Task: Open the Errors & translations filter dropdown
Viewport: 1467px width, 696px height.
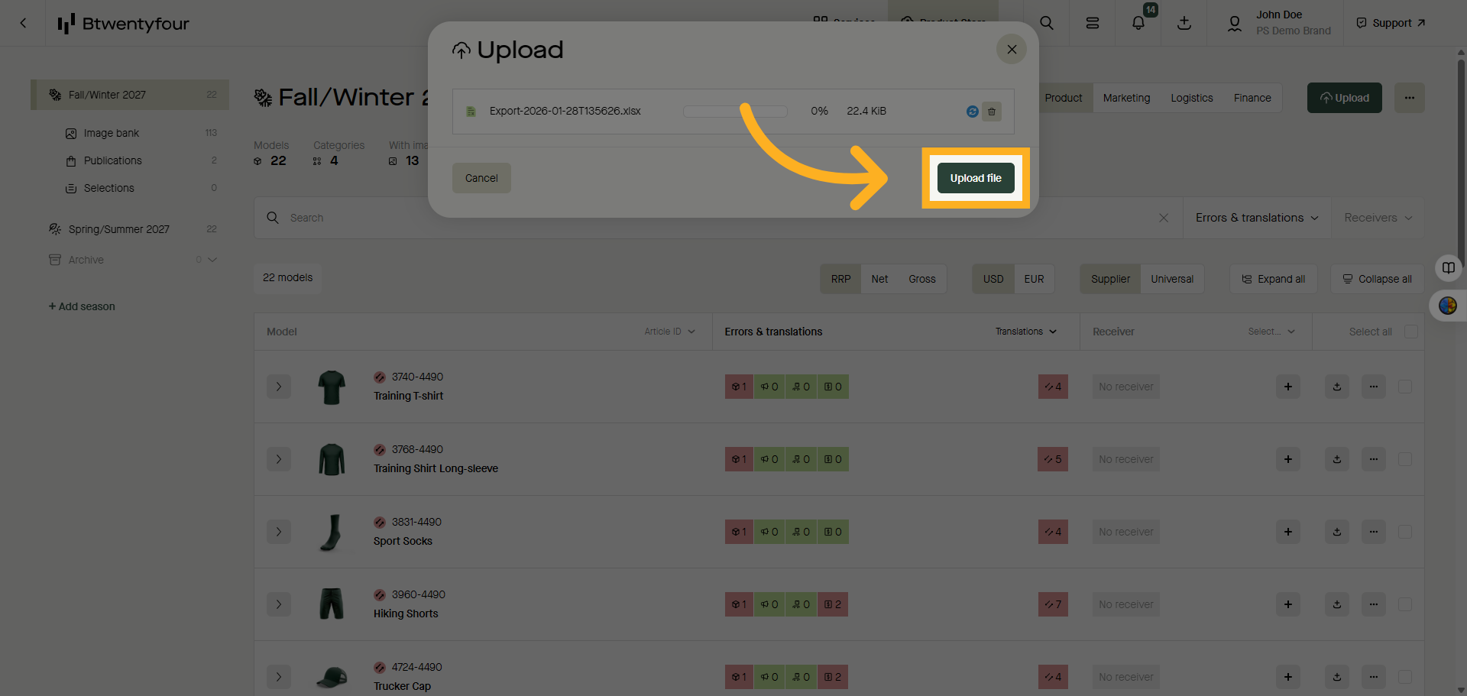Action: pos(1255,218)
